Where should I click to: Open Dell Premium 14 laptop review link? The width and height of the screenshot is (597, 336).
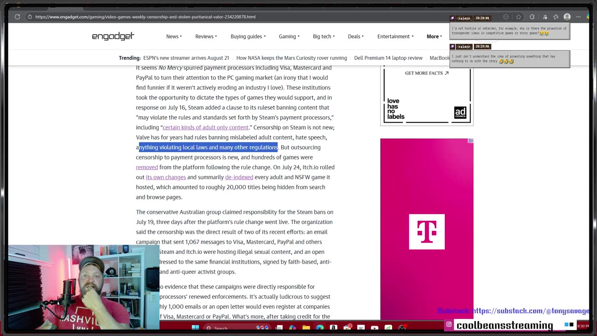tap(388, 58)
